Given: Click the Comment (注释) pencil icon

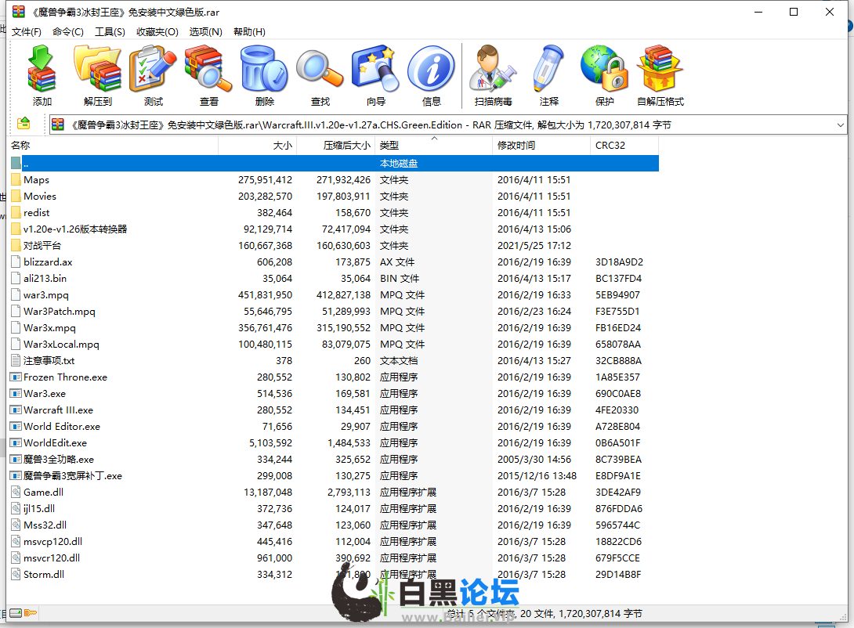Looking at the screenshot, I should point(548,69).
